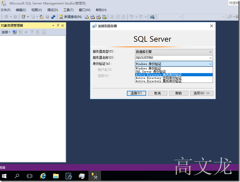This screenshot has width=240, height=182.
Task: Click the save all icon in toolbar
Action: (x=53, y=17)
